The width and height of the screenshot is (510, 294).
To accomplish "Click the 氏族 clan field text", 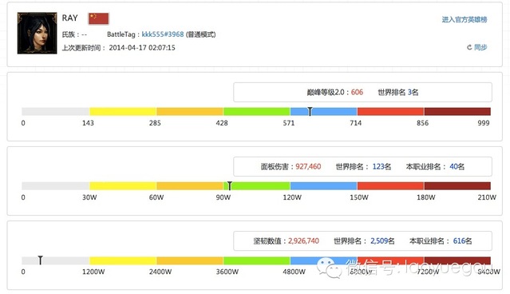I will pos(74,34).
